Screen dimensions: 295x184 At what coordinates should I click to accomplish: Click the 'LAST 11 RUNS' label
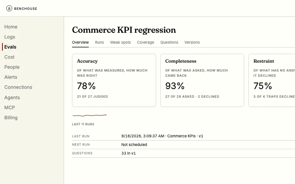pyautogui.click(x=83, y=124)
